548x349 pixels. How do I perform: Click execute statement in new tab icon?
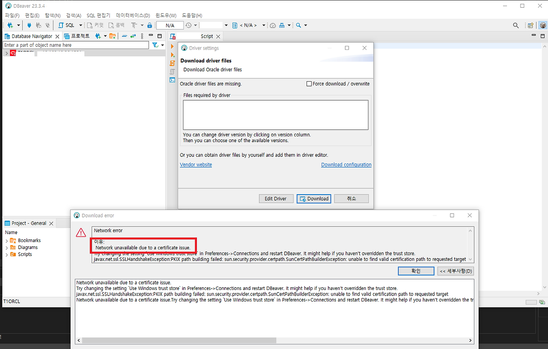(173, 55)
